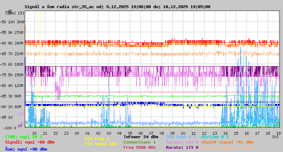Viewport: 283px width, 152px height.
Task: Select the CINR legend entry
Action: click(x=24, y=137)
